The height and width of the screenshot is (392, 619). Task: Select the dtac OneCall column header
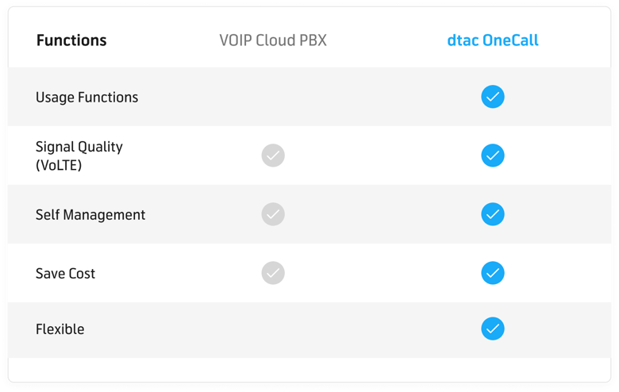point(493,40)
